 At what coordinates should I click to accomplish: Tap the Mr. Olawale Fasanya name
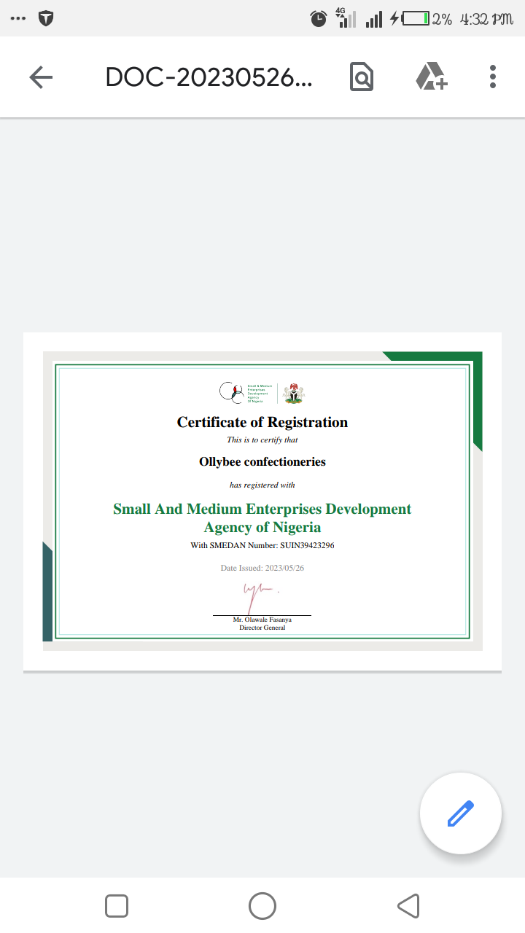pyautogui.click(x=262, y=620)
